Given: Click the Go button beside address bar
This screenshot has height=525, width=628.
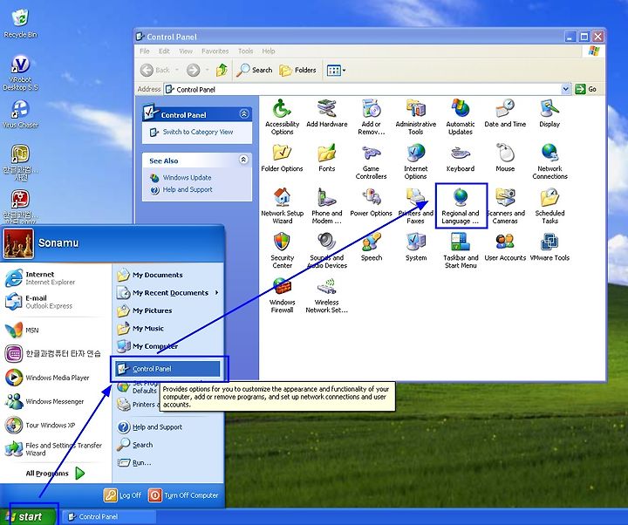Looking at the screenshot, I should point(586,89).
